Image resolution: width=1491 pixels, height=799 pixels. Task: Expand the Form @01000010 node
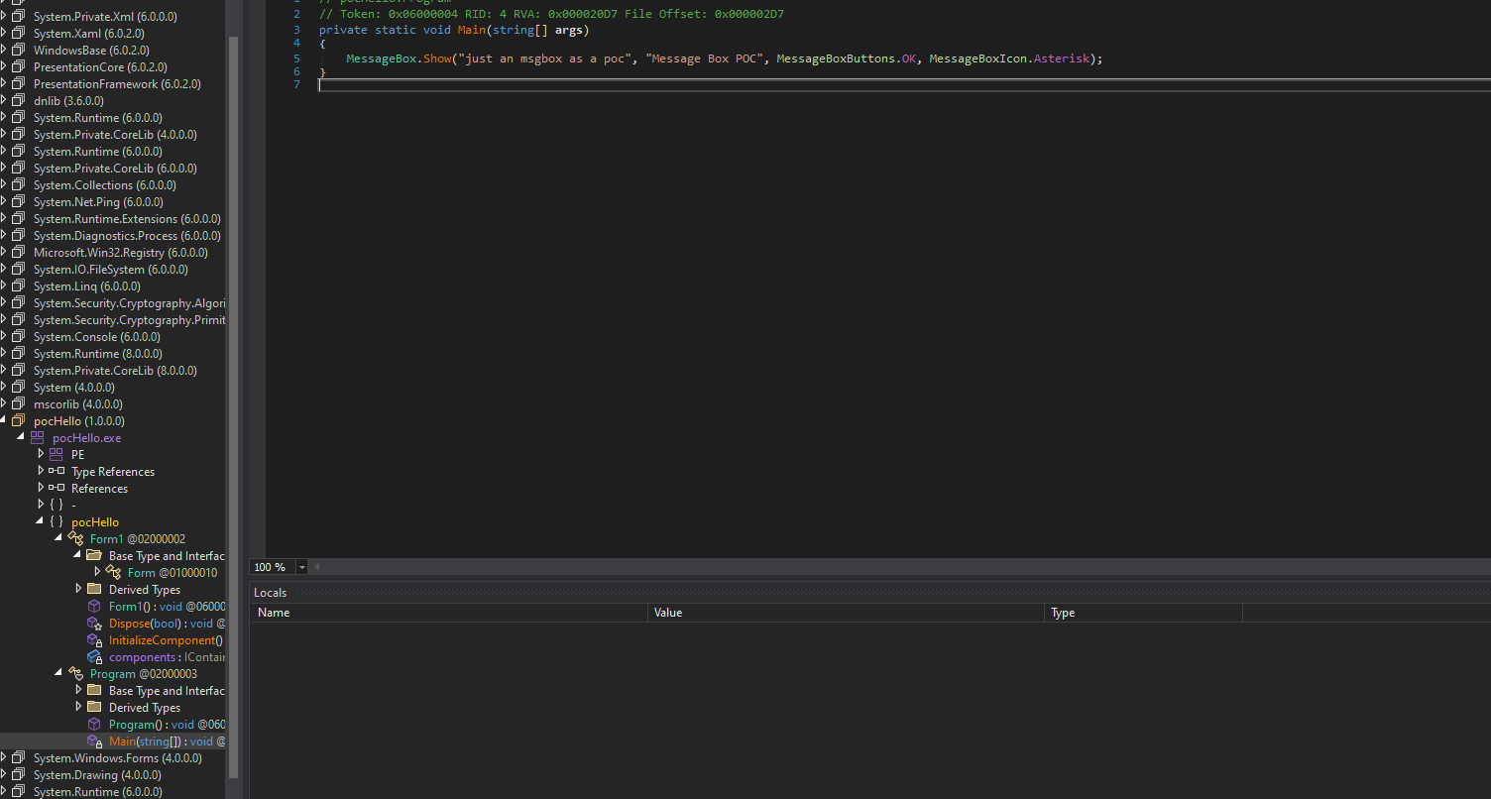[97, 573]
